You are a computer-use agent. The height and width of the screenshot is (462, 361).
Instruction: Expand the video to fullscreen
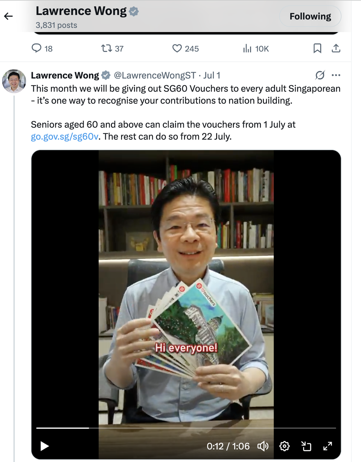[x=327, y=446]
